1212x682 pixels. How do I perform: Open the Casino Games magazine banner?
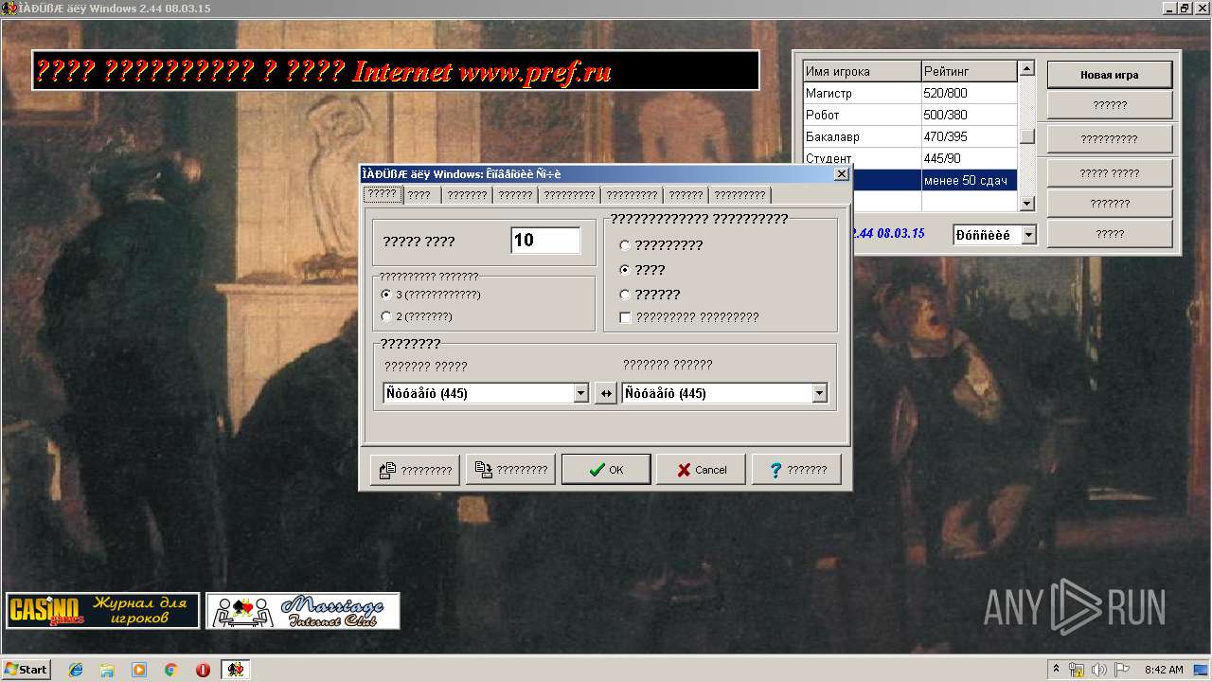[x=103, y=611]
